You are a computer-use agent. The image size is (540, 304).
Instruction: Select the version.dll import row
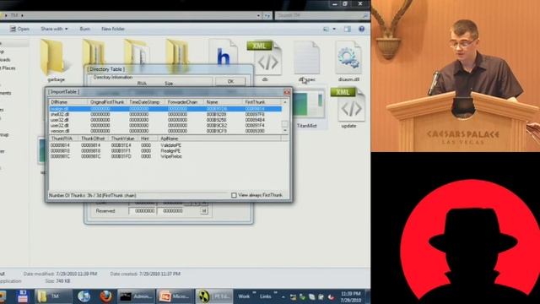click(x=165, y=131)
